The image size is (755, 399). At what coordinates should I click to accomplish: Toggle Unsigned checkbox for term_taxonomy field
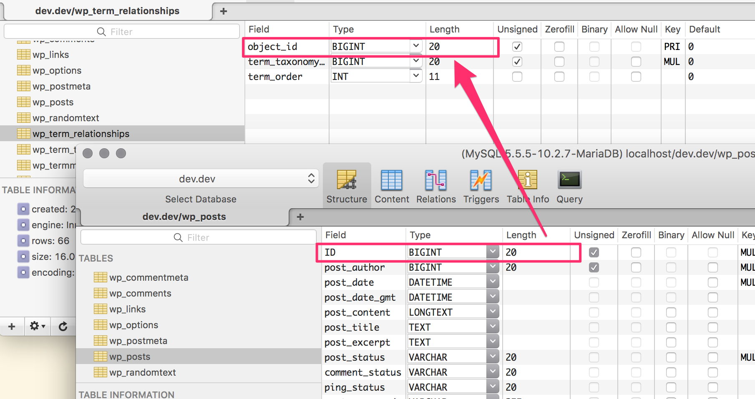point(517,62)
